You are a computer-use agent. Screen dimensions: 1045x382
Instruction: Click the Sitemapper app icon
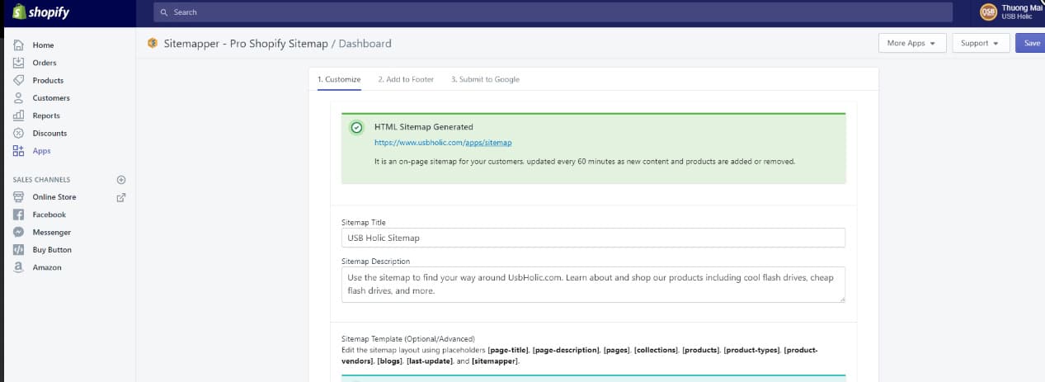(153, 43)
